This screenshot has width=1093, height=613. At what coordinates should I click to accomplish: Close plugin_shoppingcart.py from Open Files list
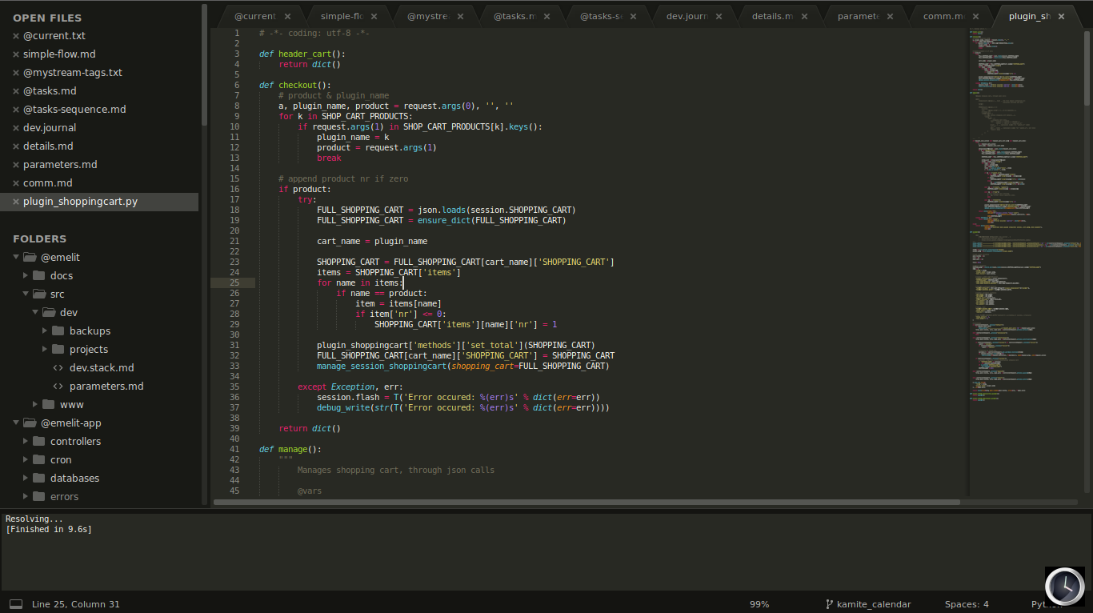click(x=14, y=201)
